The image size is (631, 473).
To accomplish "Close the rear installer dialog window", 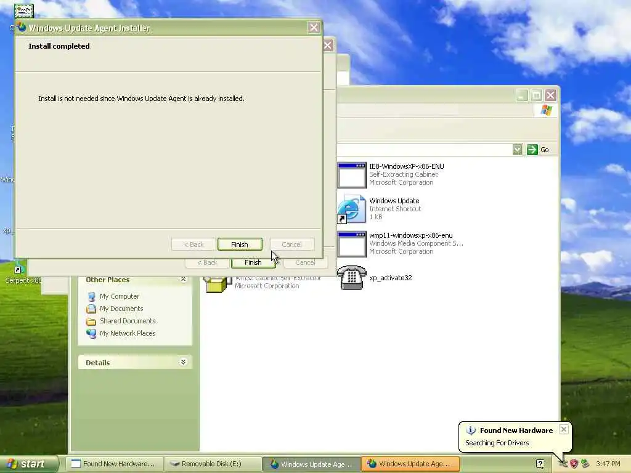I will pyautogui.click(x=328, y=45).
